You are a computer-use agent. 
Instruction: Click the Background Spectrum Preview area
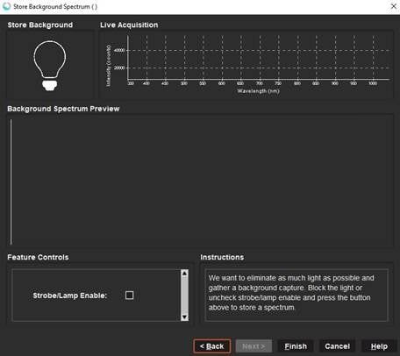pos(200,181)
